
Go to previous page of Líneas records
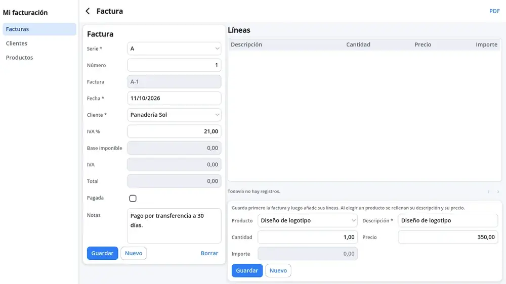pos(488,192)
